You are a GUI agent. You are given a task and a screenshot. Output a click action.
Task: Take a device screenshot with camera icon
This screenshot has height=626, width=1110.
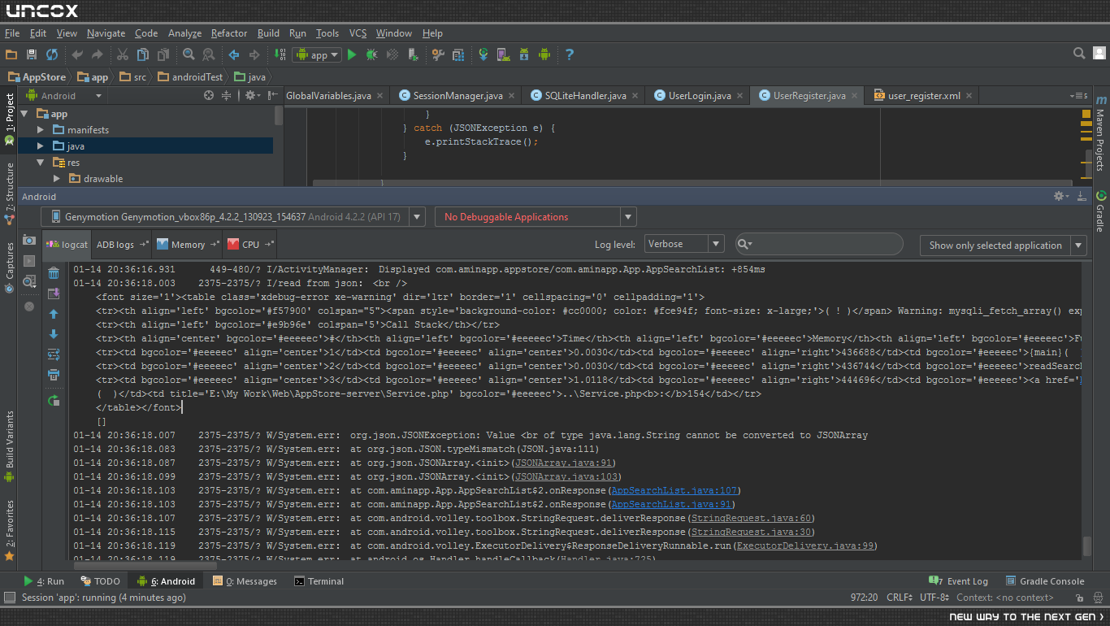[x=29, y=241]
